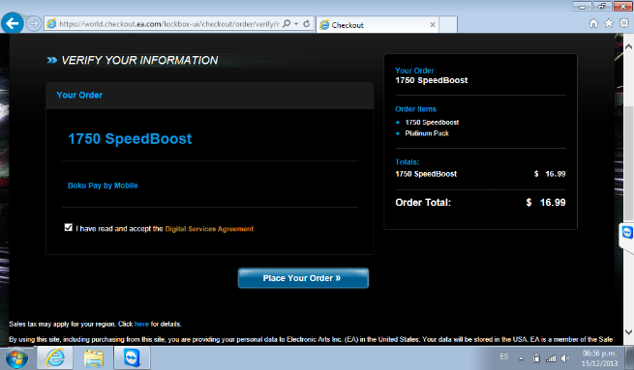Go to the browser home page
Screen dimensions: 634x370
pyautogui.click(x=593, y=23)
